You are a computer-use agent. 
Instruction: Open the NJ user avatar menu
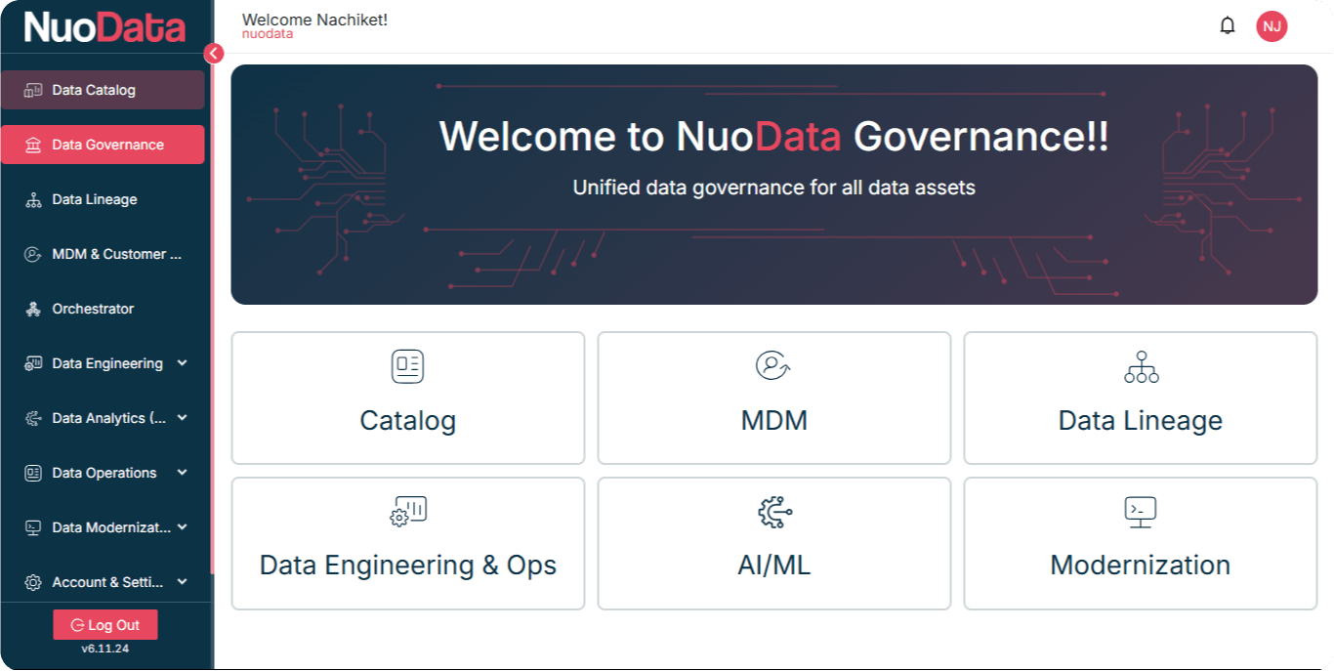(x=1271, y=26)
